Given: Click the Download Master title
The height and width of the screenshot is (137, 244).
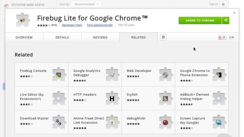Looking at the screenshot, I should (34, 118).
